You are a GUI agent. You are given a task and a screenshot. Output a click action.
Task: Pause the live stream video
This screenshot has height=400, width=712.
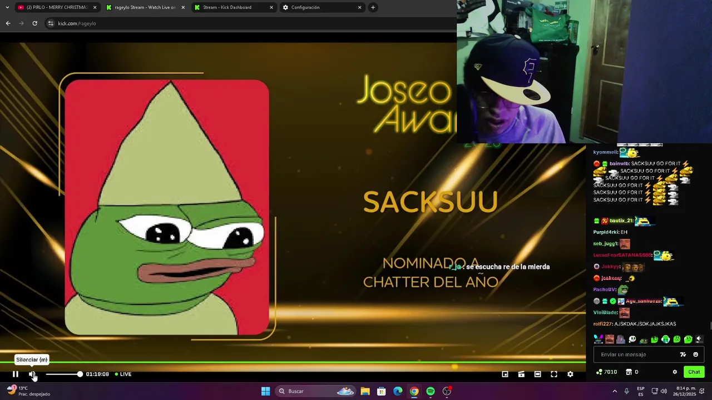16,374
